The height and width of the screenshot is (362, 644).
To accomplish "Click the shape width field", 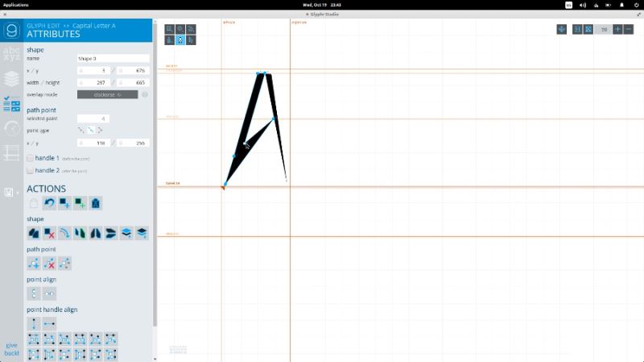I will [x=94, y=83].
